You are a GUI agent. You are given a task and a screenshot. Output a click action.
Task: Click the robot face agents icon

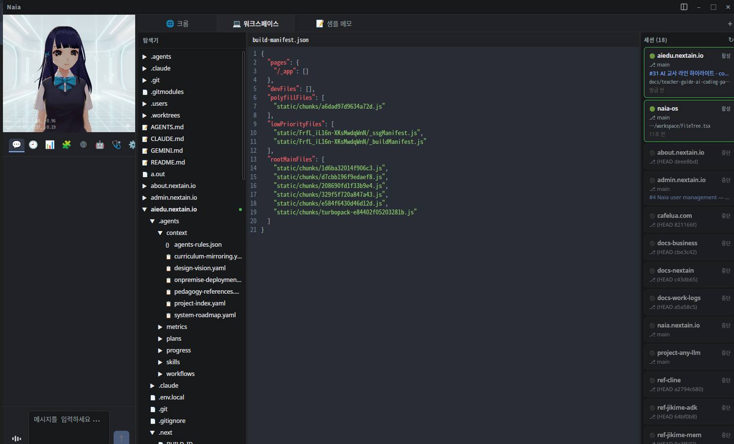(100, 145)
